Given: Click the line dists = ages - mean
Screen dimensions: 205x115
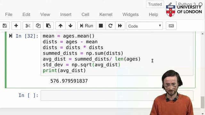Looking at the screenshot, I should pos(70,42).
